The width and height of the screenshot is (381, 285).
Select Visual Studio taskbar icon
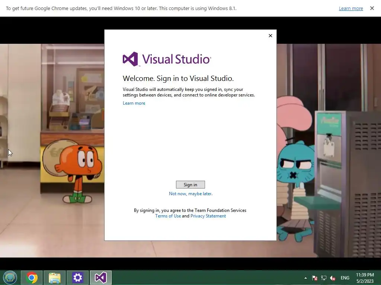[x=101, y=278]
